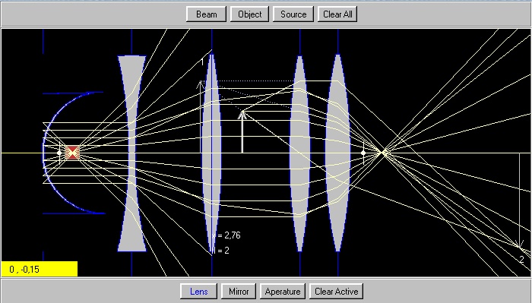
Task: Select the red point source
Action: coord(72,153)
